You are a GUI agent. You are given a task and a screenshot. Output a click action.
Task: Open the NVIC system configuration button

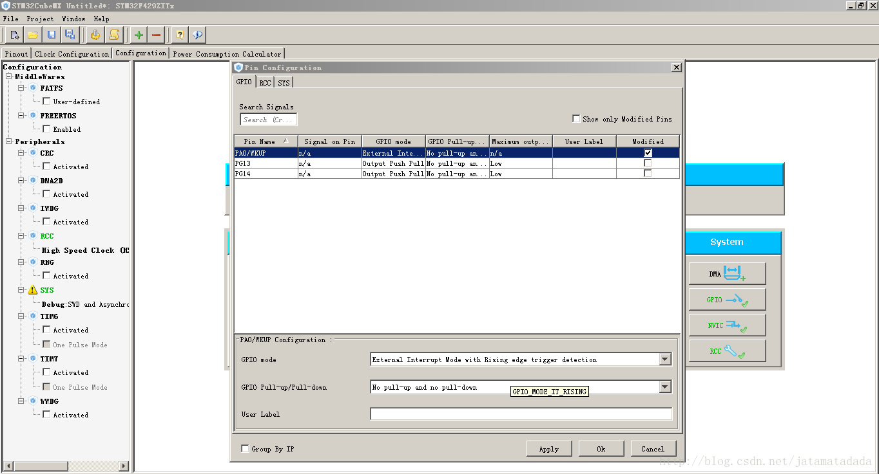point(728,325)
